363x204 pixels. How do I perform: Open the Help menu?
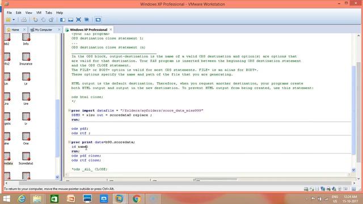point(60,12)
